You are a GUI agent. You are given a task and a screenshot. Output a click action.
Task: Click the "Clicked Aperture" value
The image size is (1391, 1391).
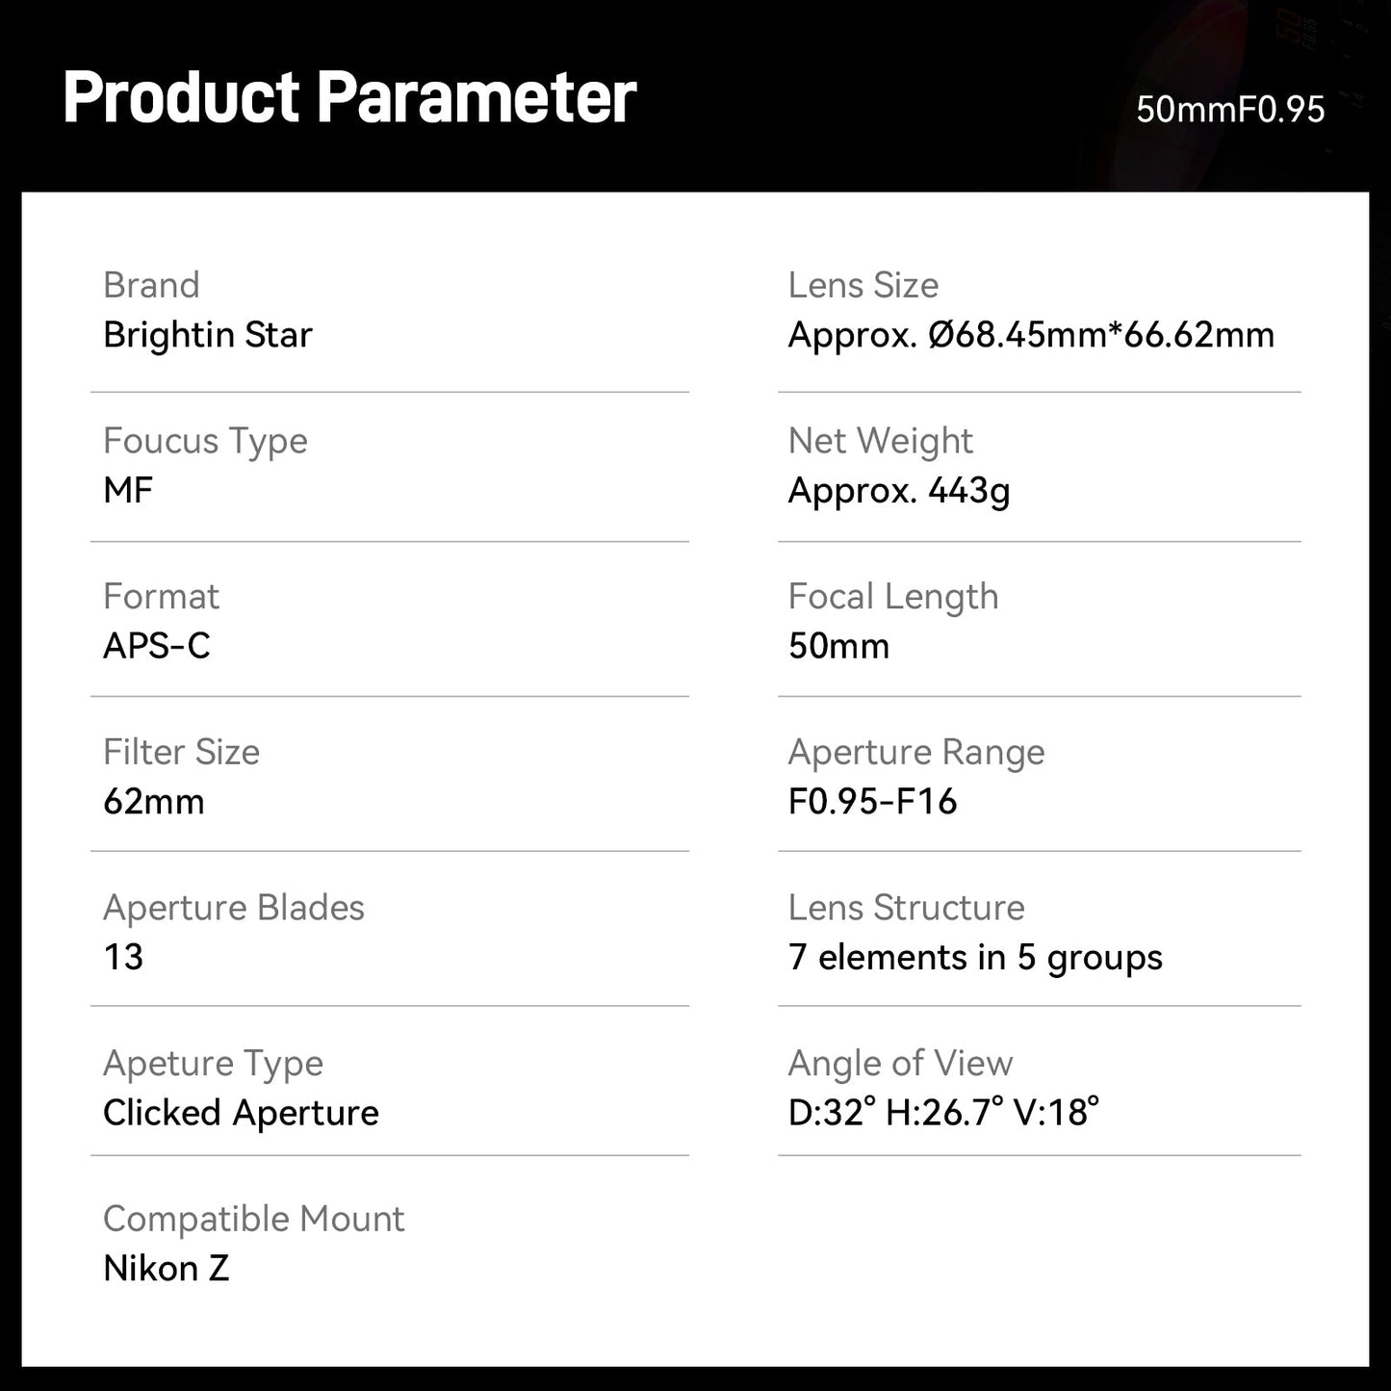241,1113
